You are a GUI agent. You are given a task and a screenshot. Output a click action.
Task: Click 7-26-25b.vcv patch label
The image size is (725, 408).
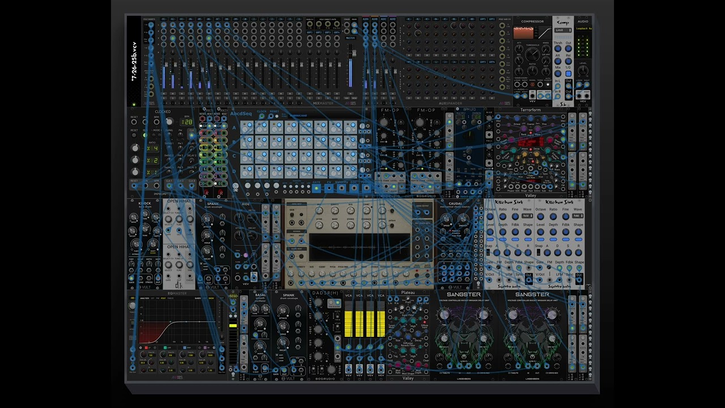[134, 62]
